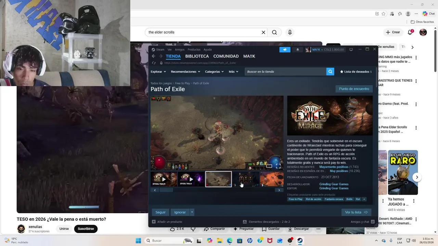Click Steam icon in Windows taskbar
This screenshot has height=246, width=438.
[300, 241]
